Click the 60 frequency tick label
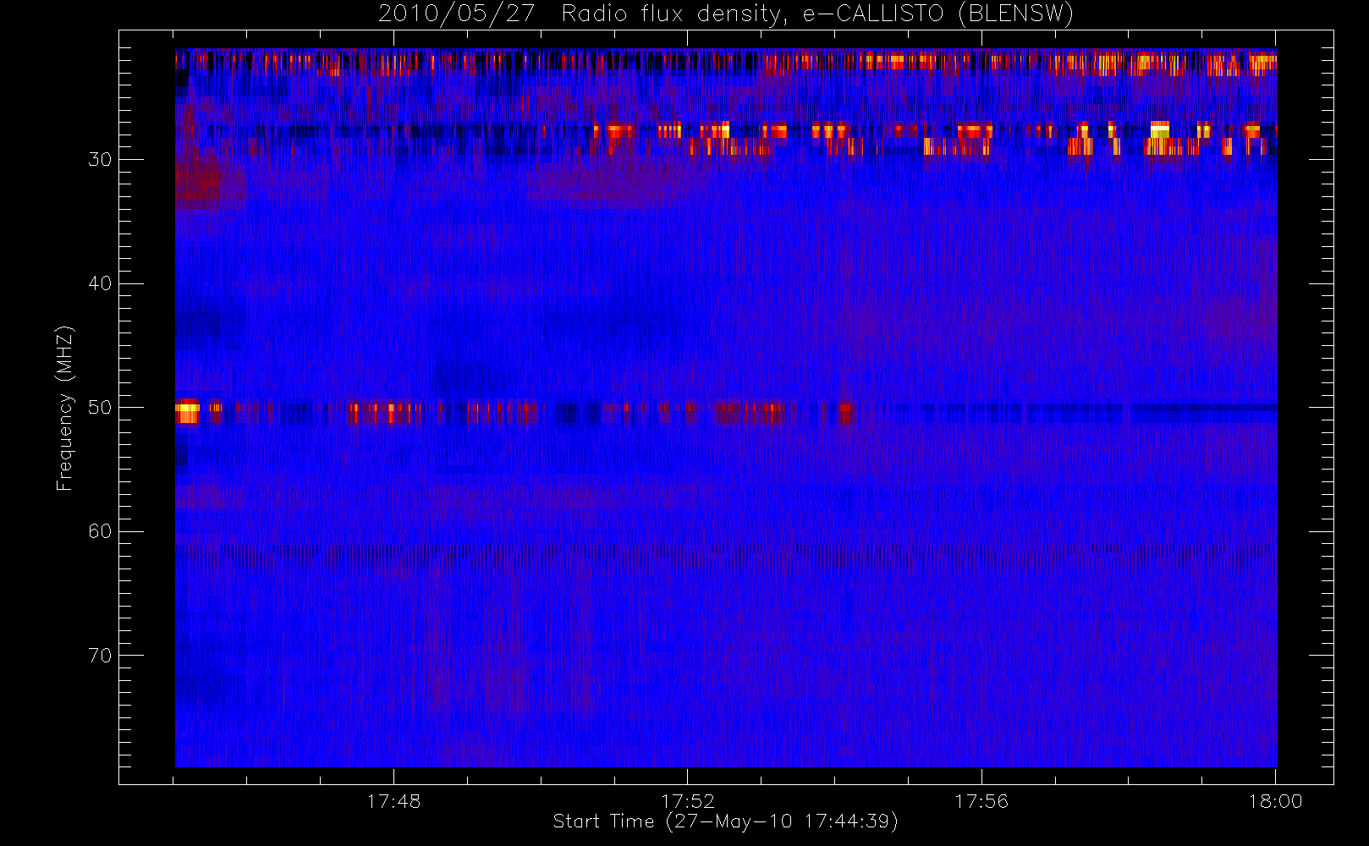This screenshot has height=846, width=1369. point(100,531)
